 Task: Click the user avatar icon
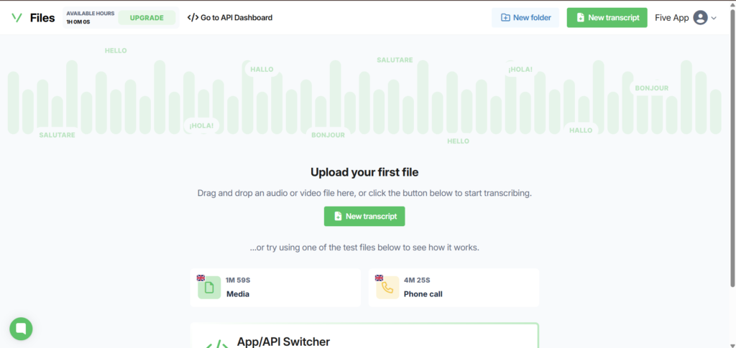coord(700,18)
